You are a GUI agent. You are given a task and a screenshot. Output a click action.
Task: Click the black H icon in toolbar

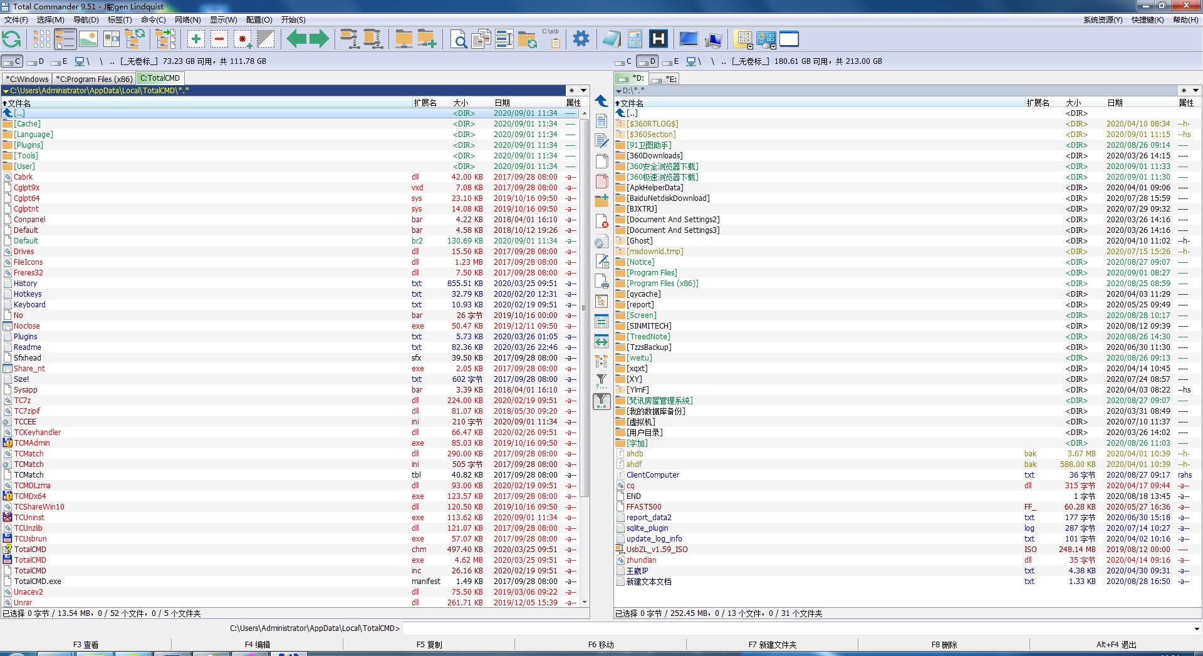tap(659, 39)
